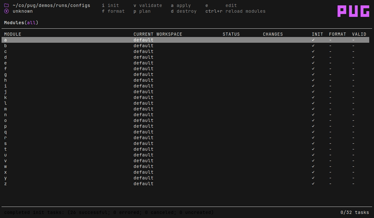The image size is (374, 218).
Task: Click the folder icon beside the working directory path
Action: (6, 5)
